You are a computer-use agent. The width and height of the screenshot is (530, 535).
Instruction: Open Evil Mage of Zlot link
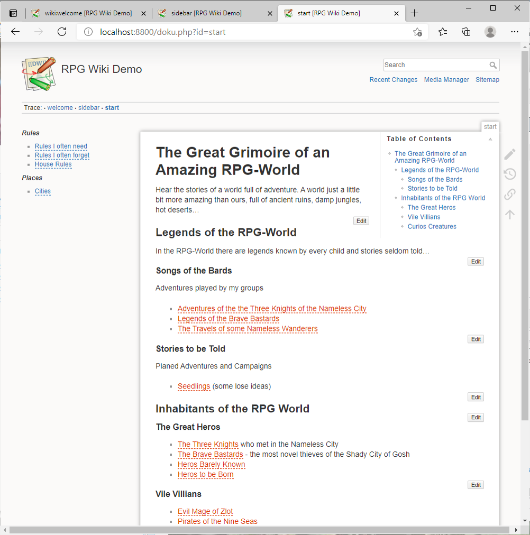pos(205,511)
